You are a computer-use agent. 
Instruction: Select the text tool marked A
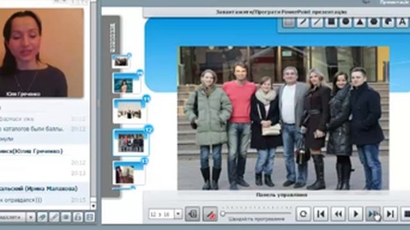[x=402, y=22]
